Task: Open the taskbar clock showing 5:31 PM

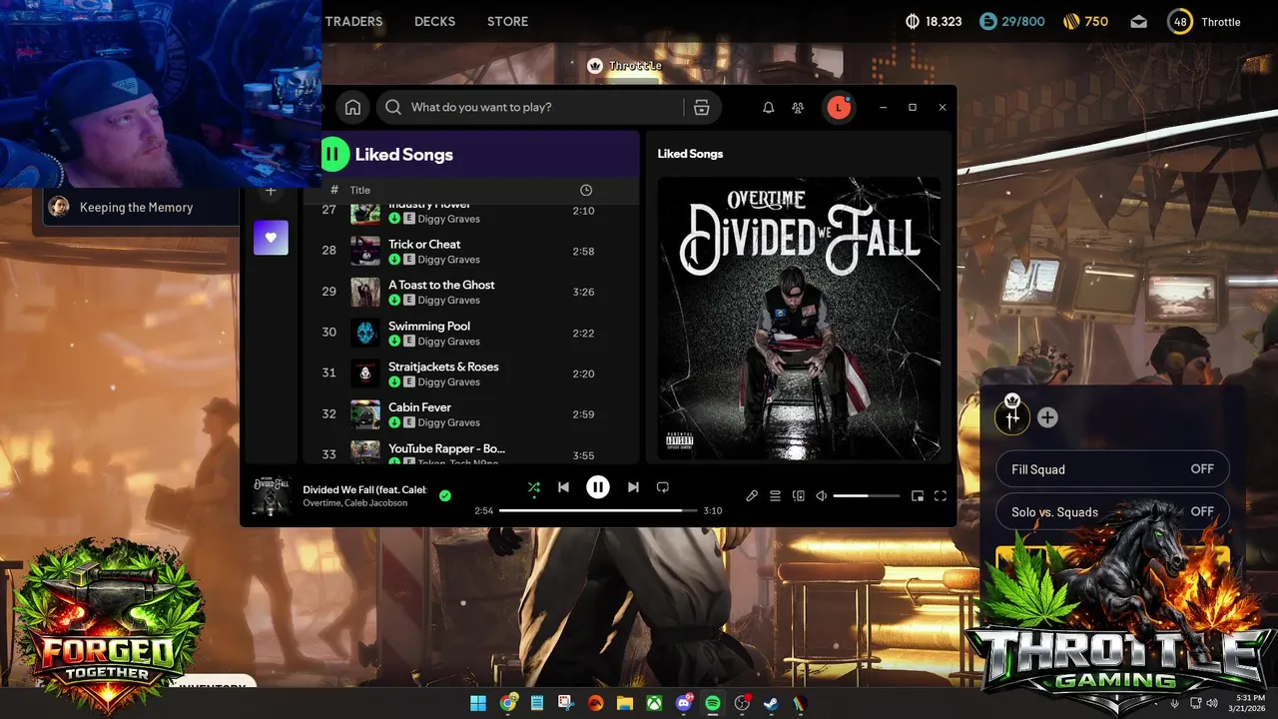Action: coord(1249,703)
